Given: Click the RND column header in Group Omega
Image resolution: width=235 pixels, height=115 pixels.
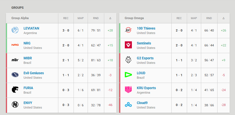Looking at the screenshot, I should [209, 18].
